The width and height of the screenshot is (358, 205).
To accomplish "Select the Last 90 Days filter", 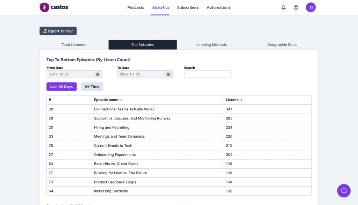I will [62, 87].
